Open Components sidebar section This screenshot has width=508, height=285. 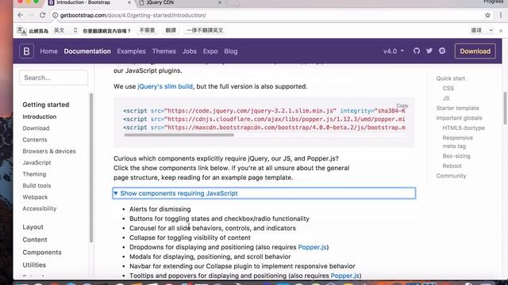click(42, 252)
